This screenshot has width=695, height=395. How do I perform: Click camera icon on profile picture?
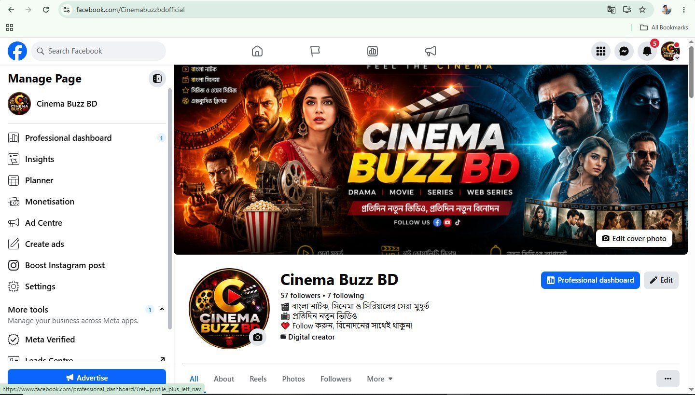tap(258, 337)
